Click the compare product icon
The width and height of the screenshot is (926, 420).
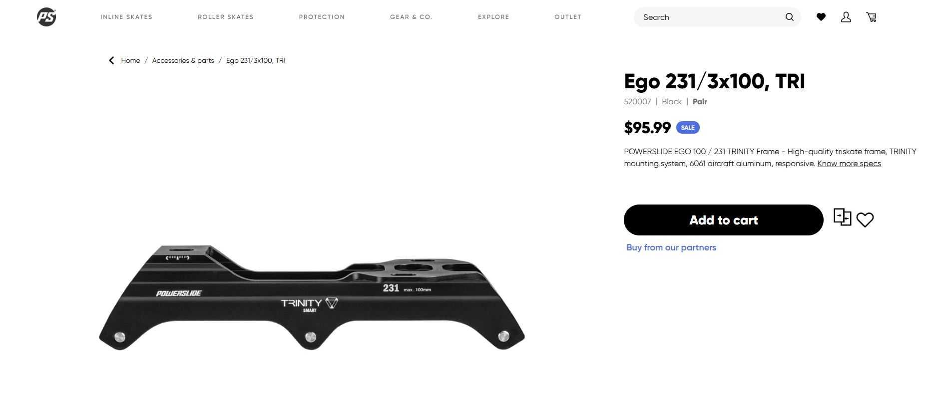(842, 217)
